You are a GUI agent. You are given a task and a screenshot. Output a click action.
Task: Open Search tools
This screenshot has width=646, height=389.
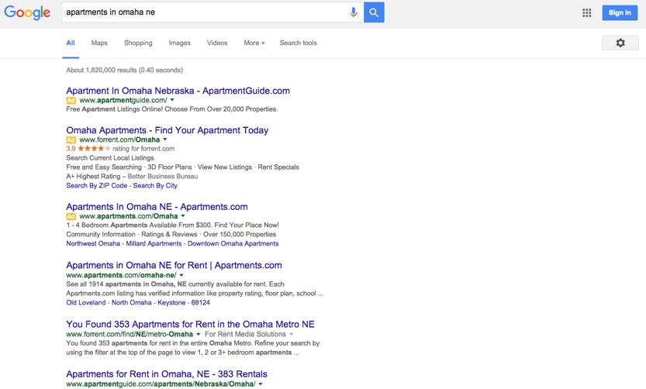tap(299, 43)
